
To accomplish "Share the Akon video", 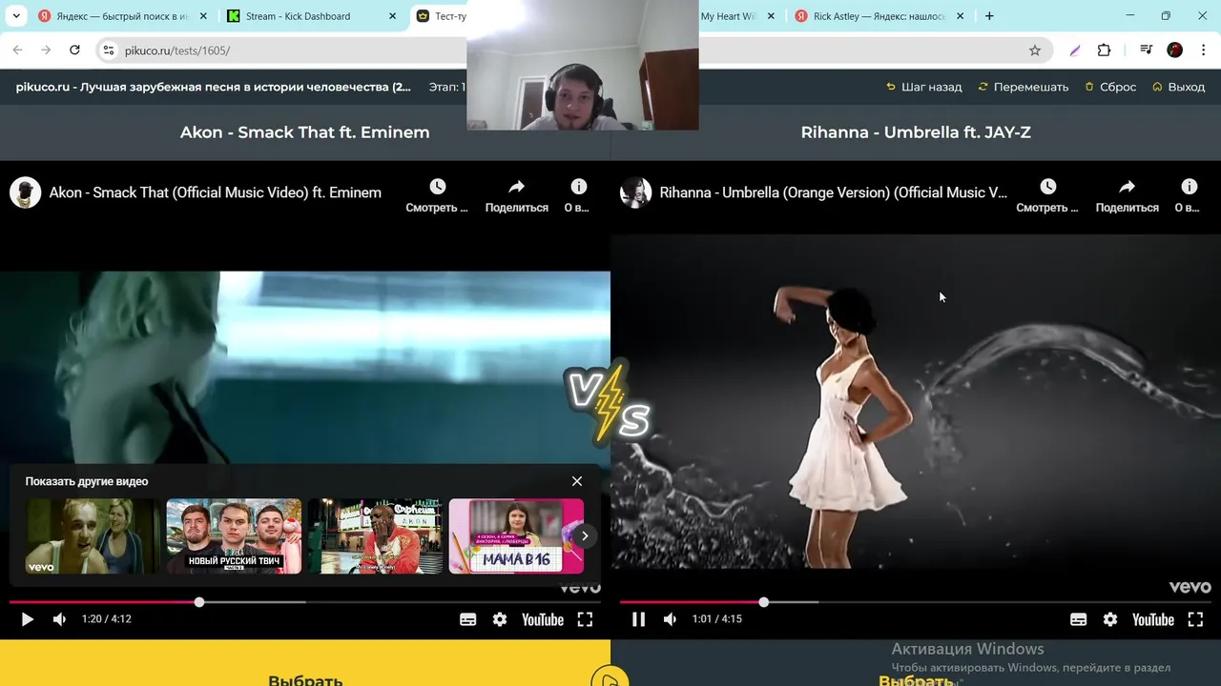I will [516, 194].
